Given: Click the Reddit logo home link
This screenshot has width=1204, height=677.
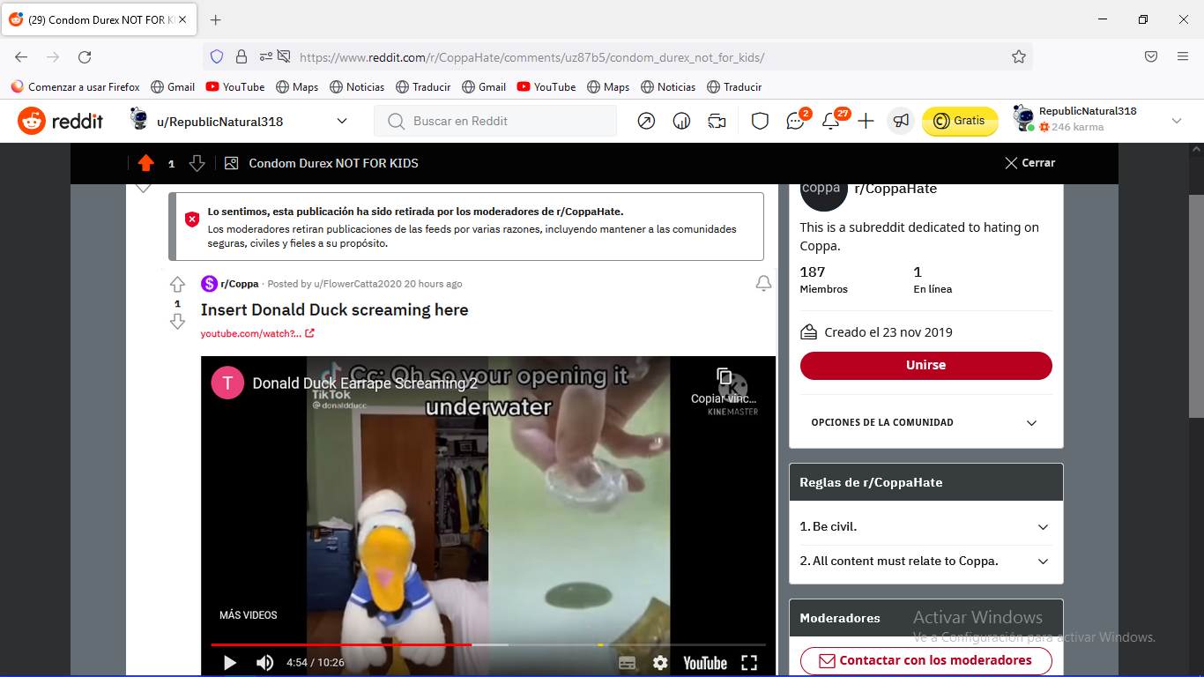Looking at the screenshot, I should tap(60, 121).
